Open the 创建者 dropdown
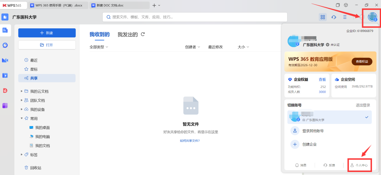Viewport: 381px width, 175px height. (193, 47)
